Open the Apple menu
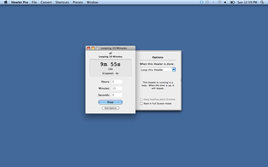The image size is (268, 167). (x=6, y=2)
